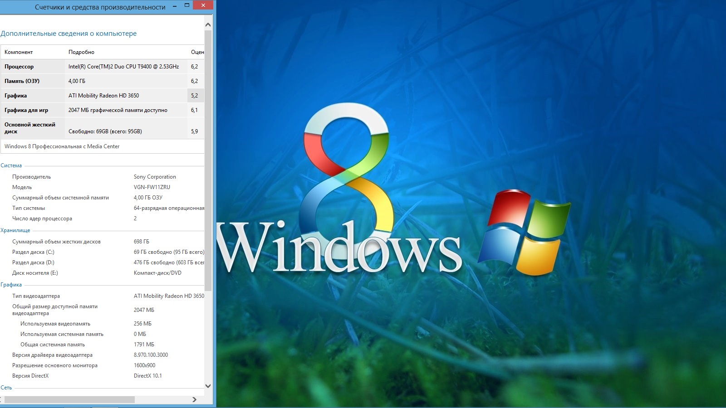The height and width of the screenshot is (408, 726).
Task: Click the vertical scrollbar down arrow
Action: coord(208,386)
